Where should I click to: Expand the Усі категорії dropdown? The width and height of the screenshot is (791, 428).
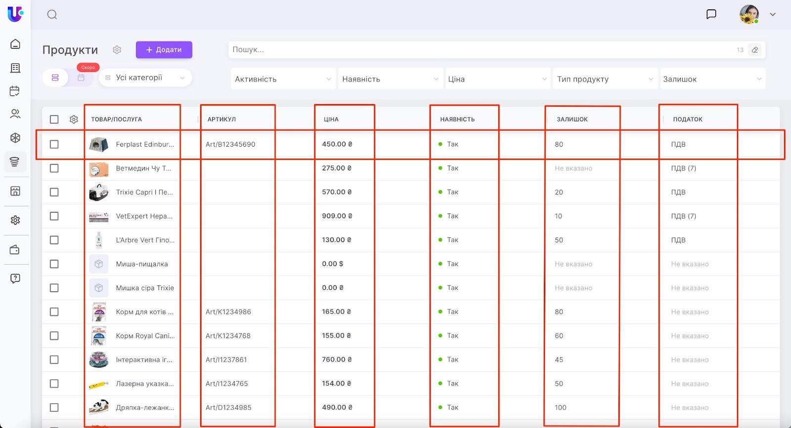[145, 78]
